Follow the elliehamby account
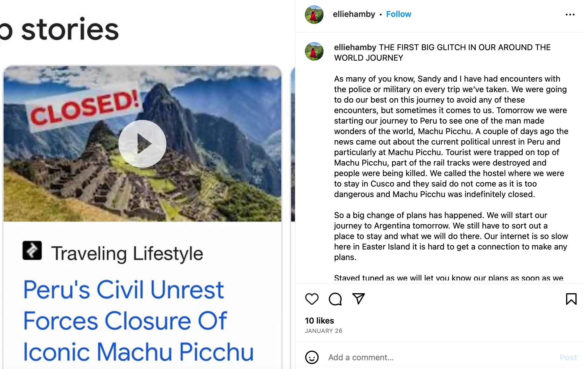The image size is (583, 369). 398,14
